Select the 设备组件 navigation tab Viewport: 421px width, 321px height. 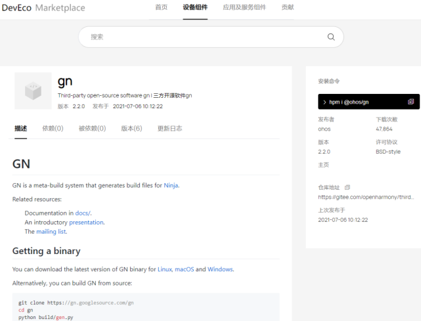tap(195, 7)
